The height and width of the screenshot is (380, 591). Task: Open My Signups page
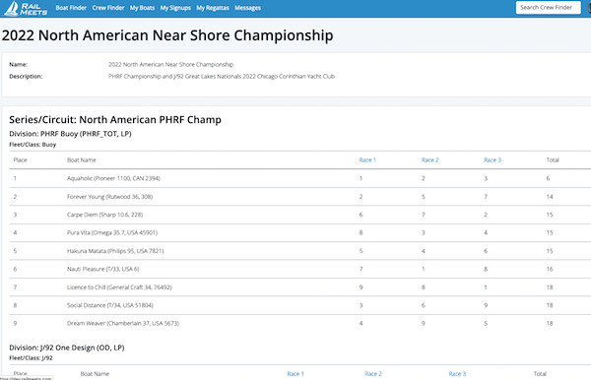tap(175, 8)
